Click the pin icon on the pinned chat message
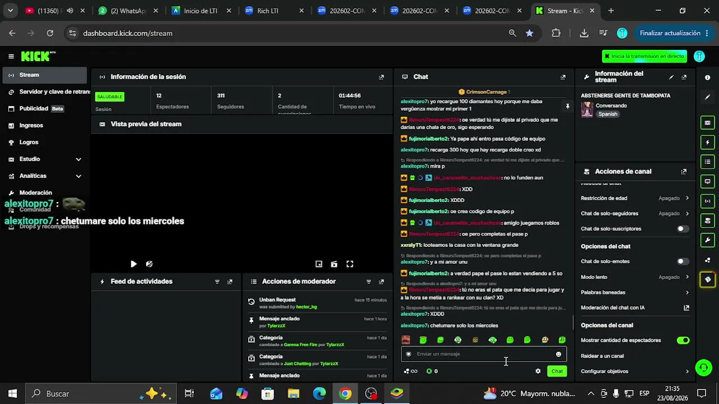The width and height of the screenshot is (719, 404). [x=567, y=106]
